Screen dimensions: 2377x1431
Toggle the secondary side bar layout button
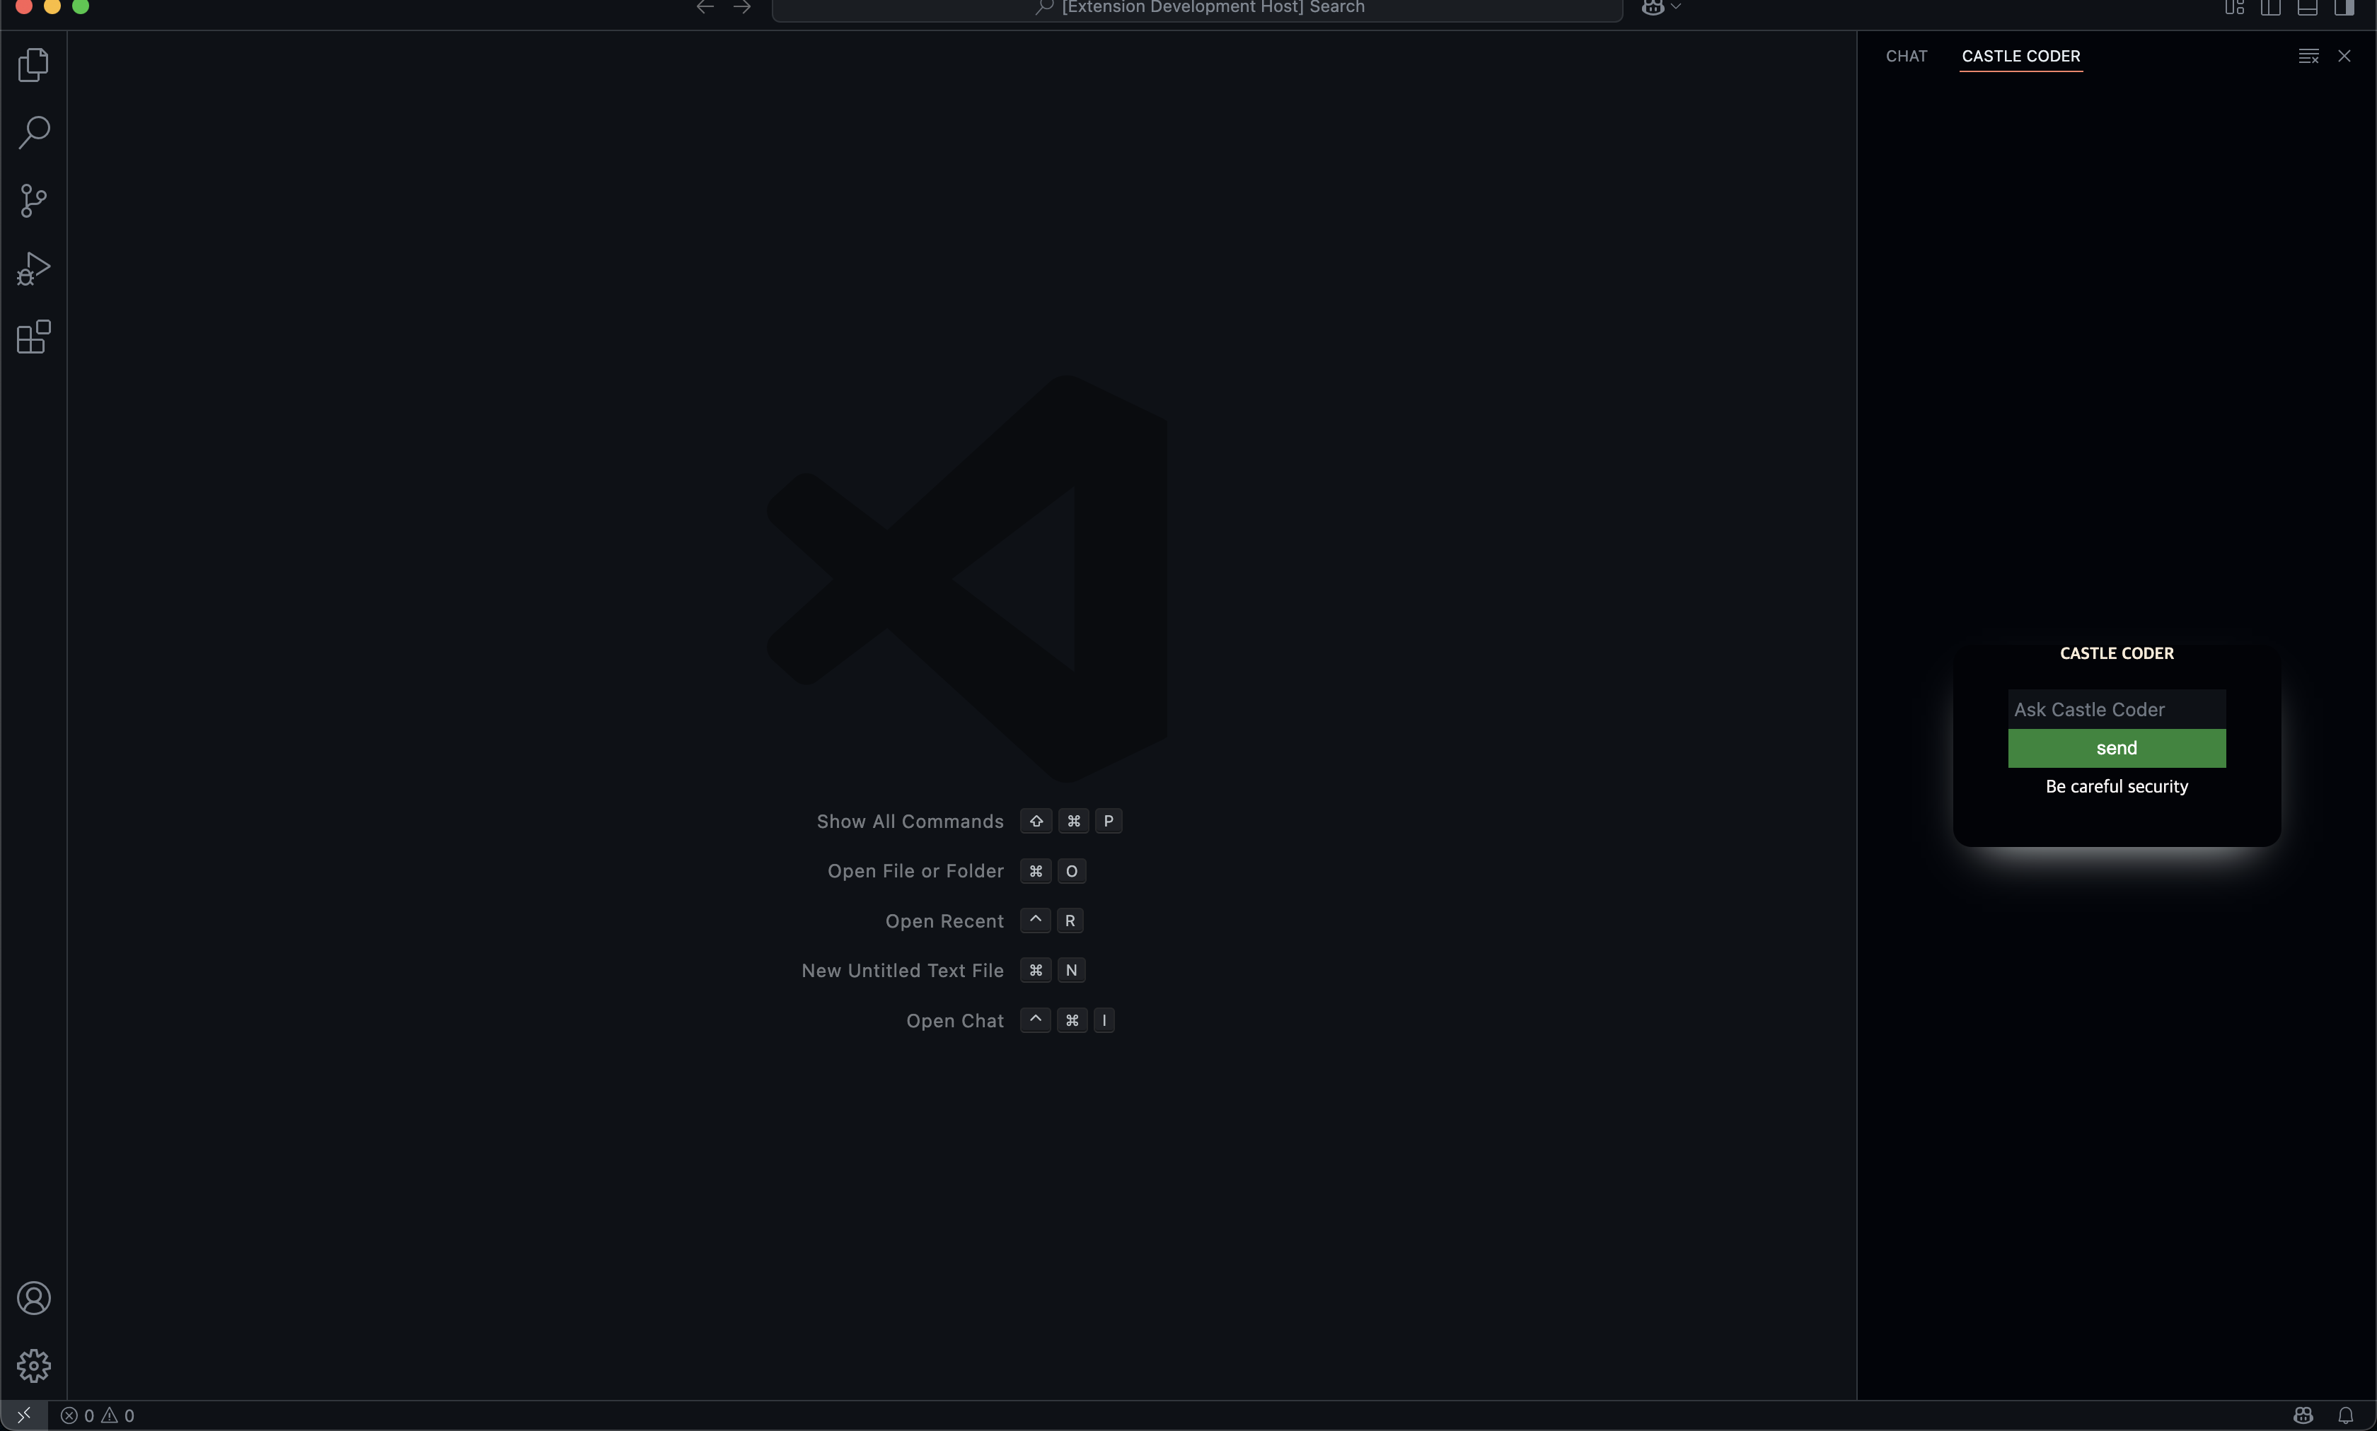(x=2344, y=8)
